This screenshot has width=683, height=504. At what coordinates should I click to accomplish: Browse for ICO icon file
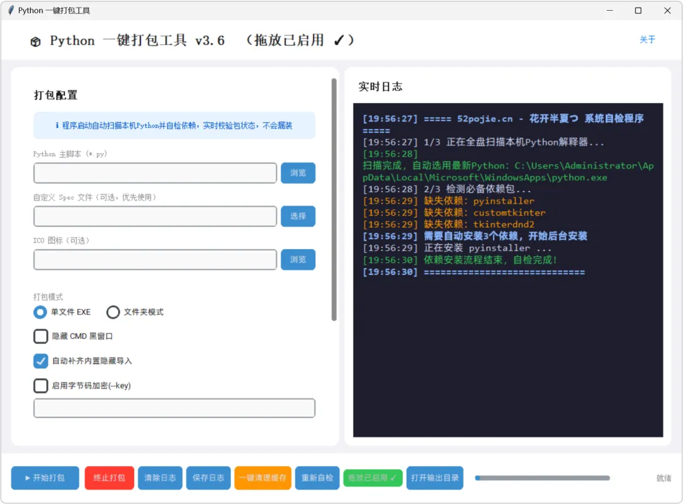[x=298, y=260]
